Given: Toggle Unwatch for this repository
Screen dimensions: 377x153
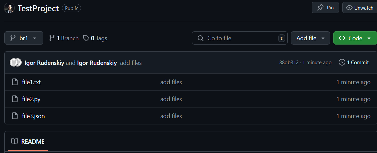Looking at the screenshot, I should click(x=360, y=8).
